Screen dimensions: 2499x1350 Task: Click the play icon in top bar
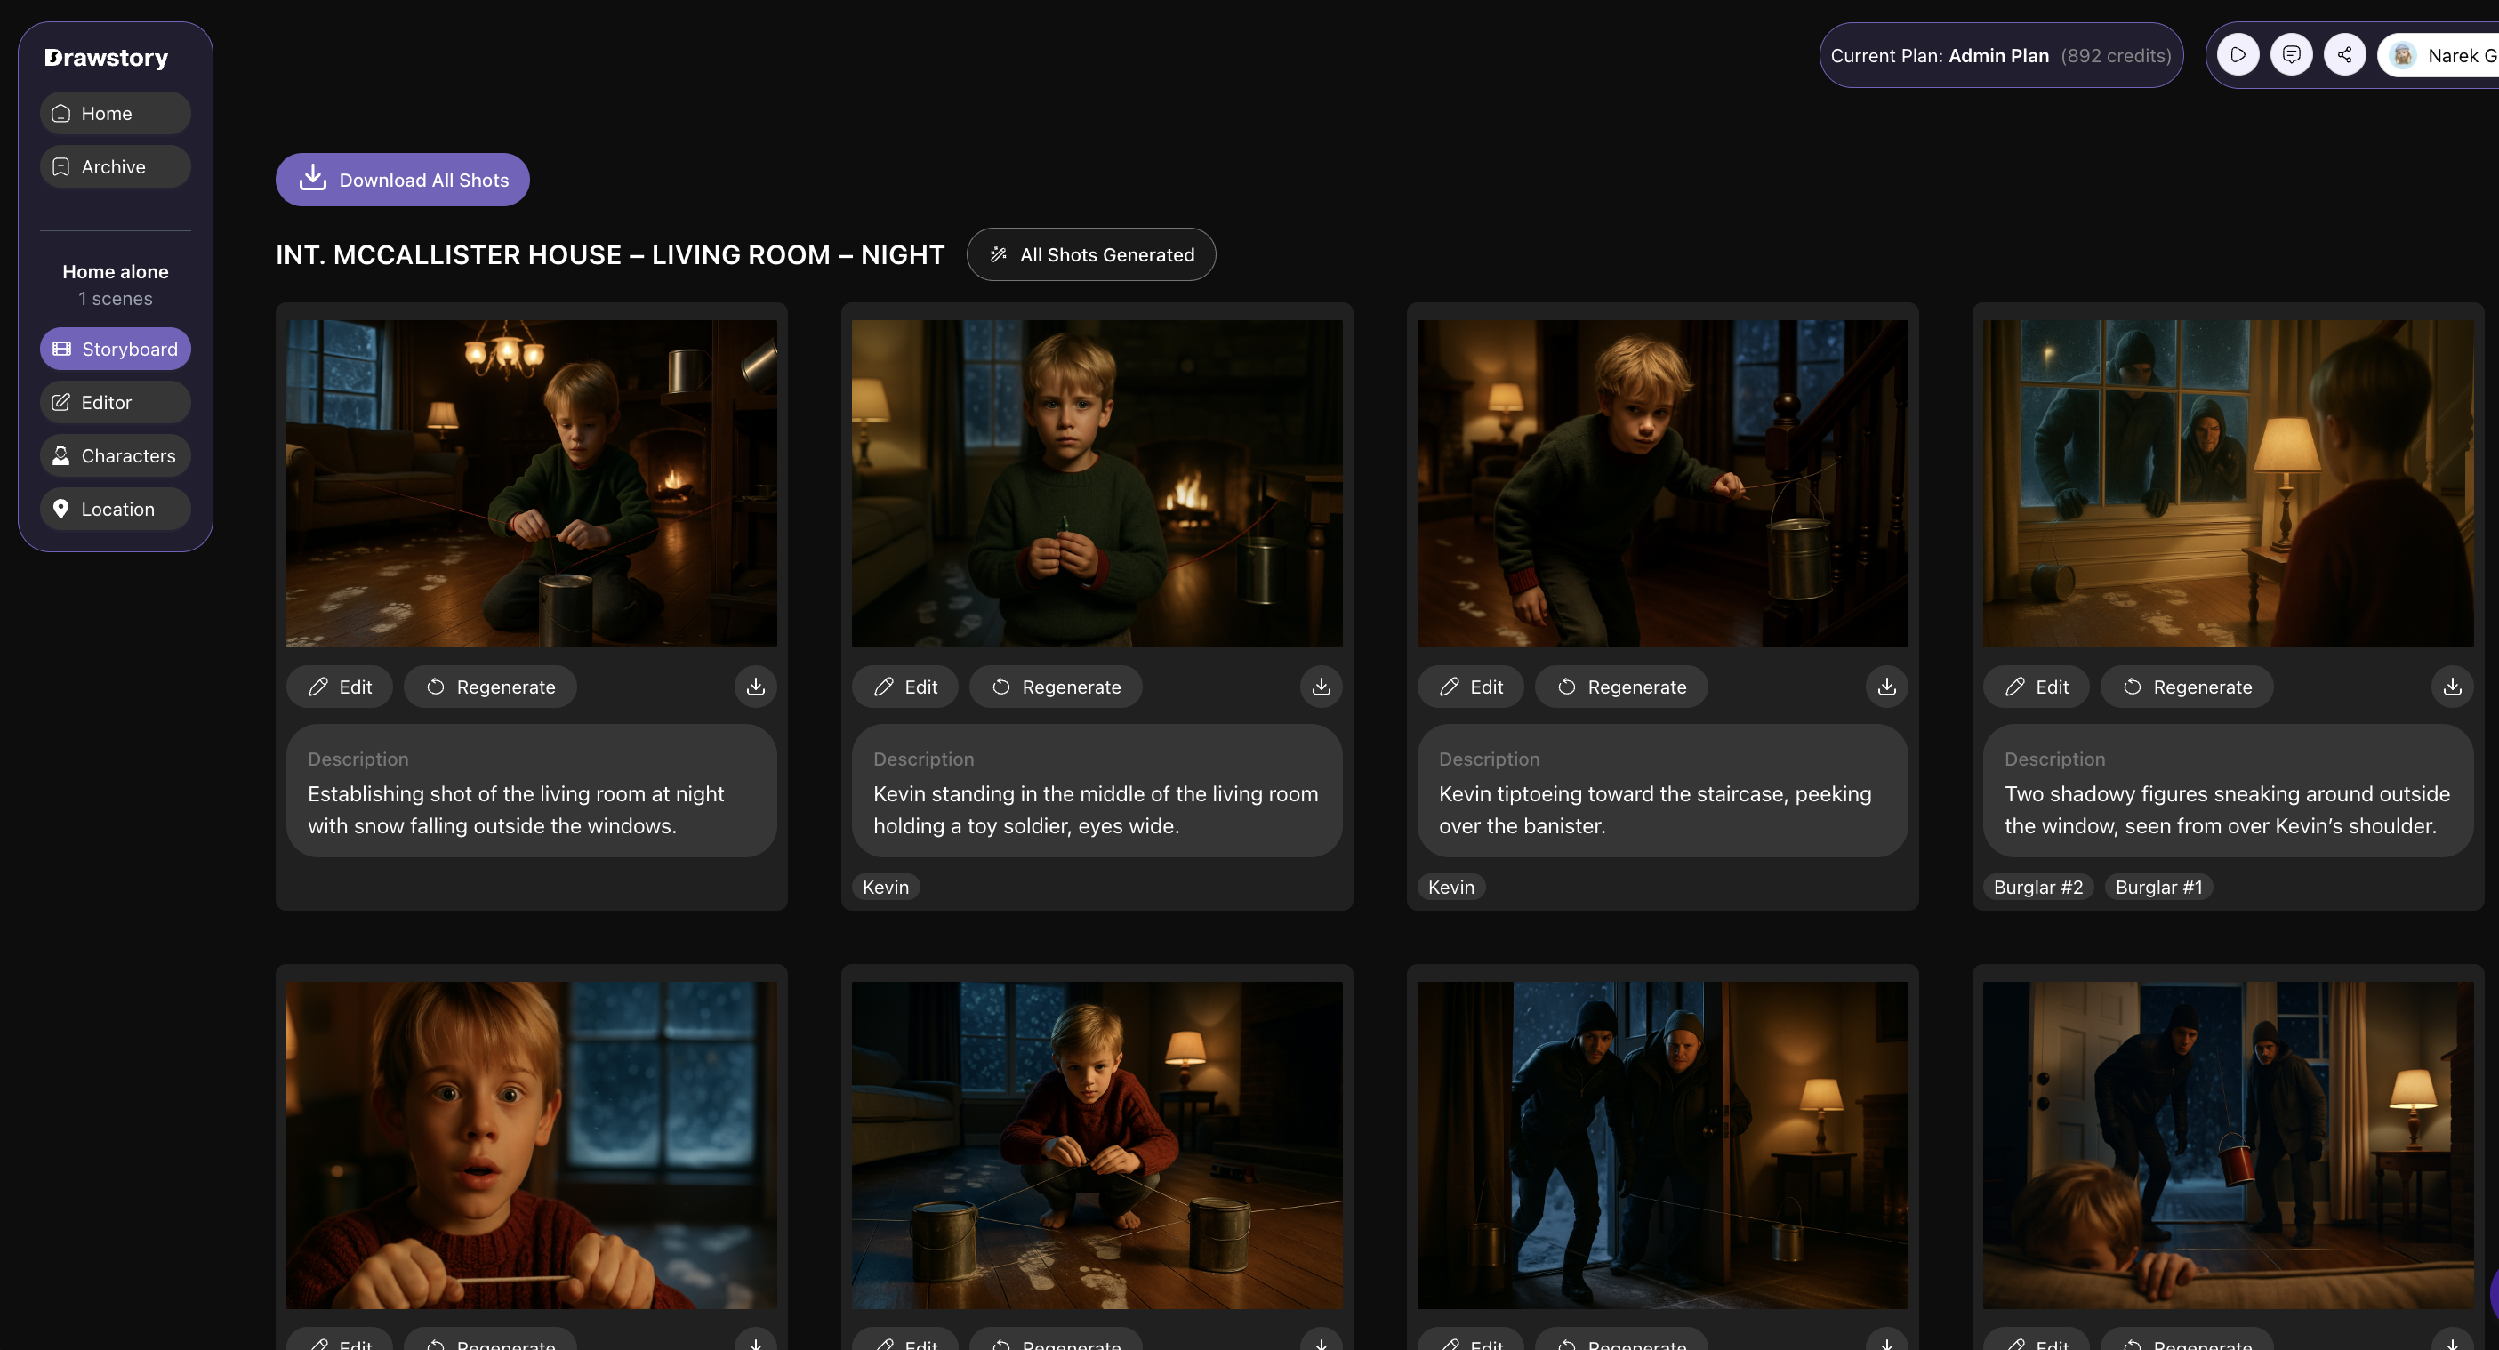pos(2237,55)
